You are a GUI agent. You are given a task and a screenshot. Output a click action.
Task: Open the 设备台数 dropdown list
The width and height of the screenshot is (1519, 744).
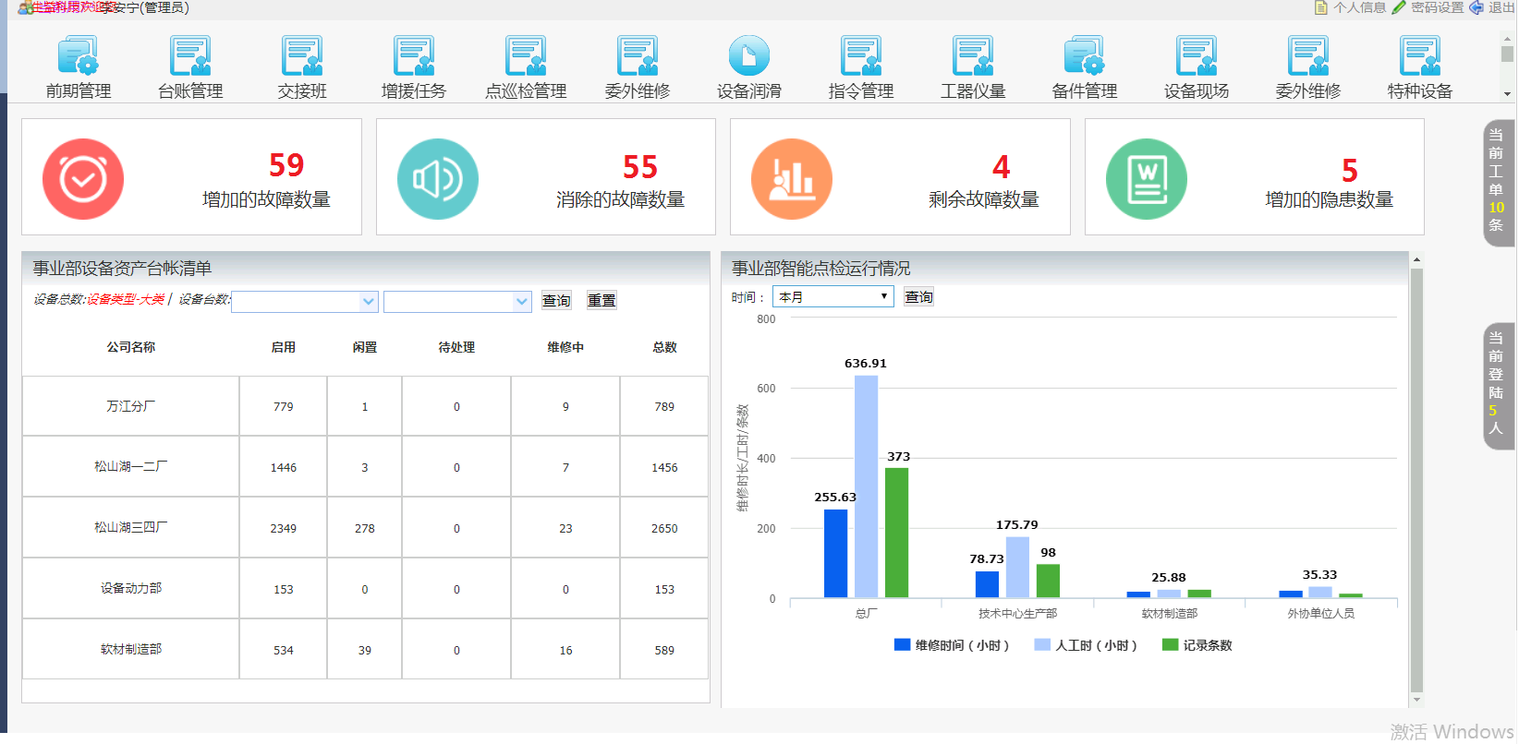pos(457,301)
